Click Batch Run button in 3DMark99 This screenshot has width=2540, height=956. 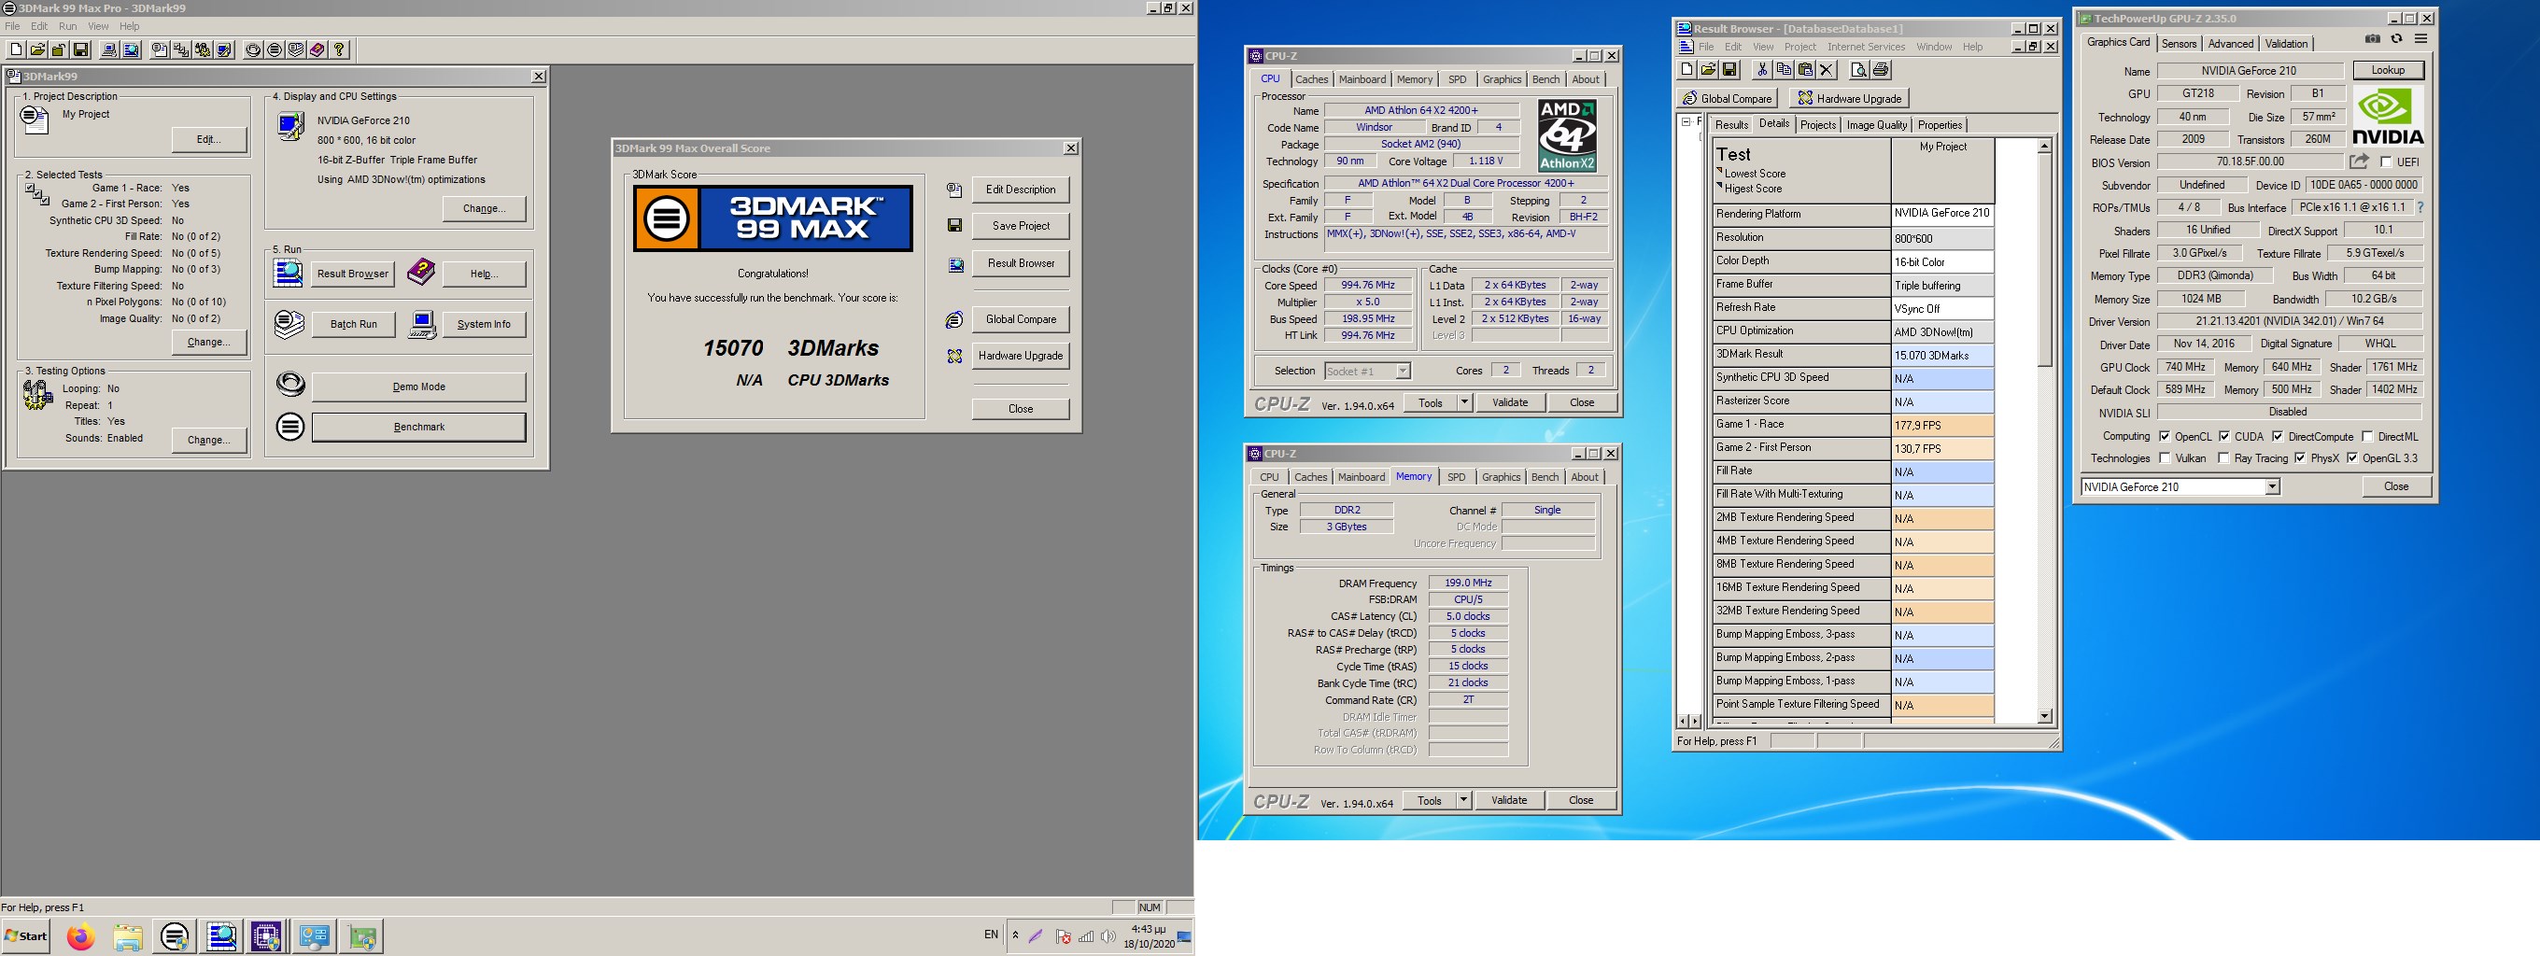[x=353, y=324]
